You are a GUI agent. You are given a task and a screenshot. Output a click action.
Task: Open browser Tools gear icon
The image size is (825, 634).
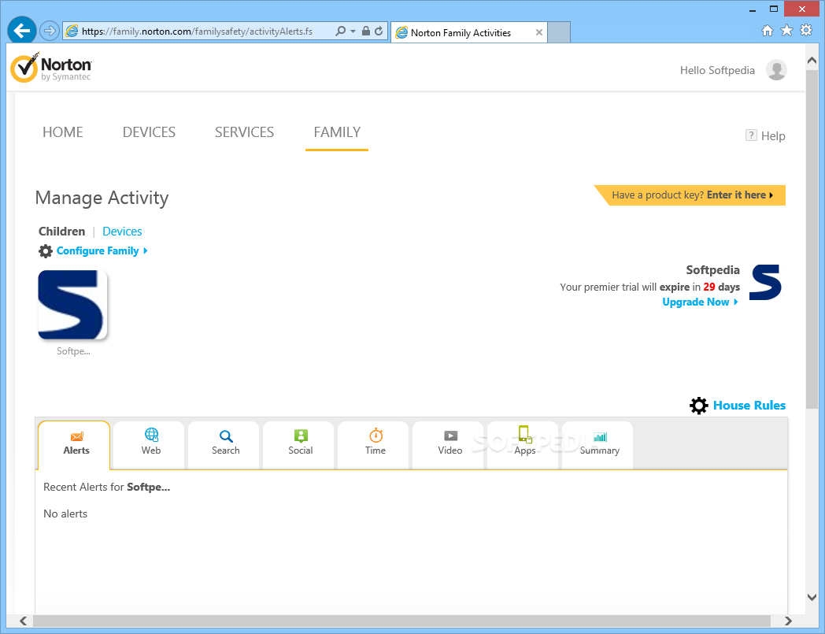(805, 31)
